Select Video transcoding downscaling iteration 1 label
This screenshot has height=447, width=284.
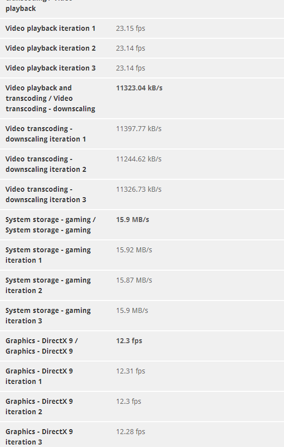46,134
